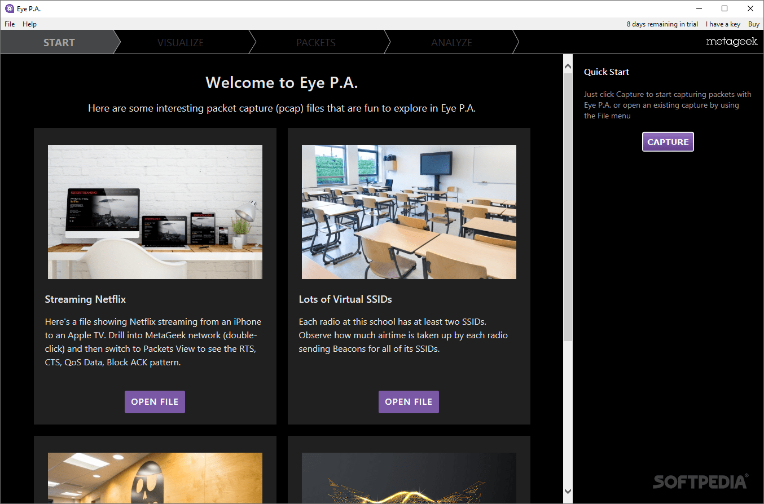Maximize the Eye P.A. window
The width and height of the screenshot is (764, 504).
point(725,8)
